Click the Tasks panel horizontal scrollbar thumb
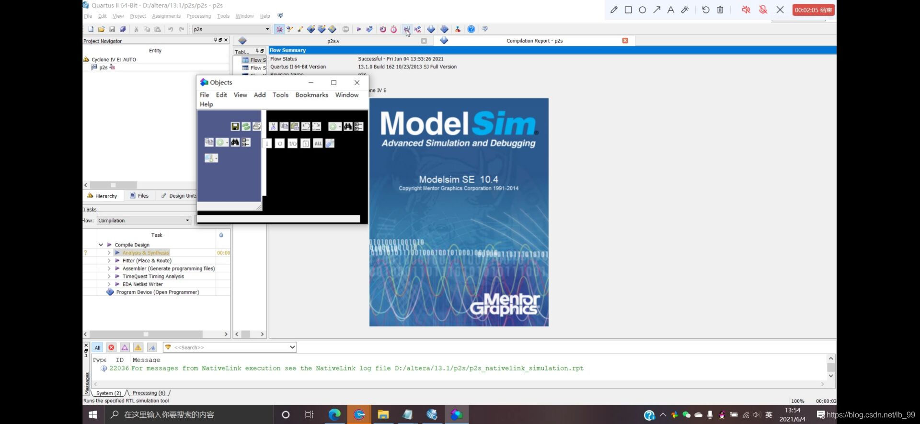This screenshot has height=424, width=920. [x=146, y=334]
